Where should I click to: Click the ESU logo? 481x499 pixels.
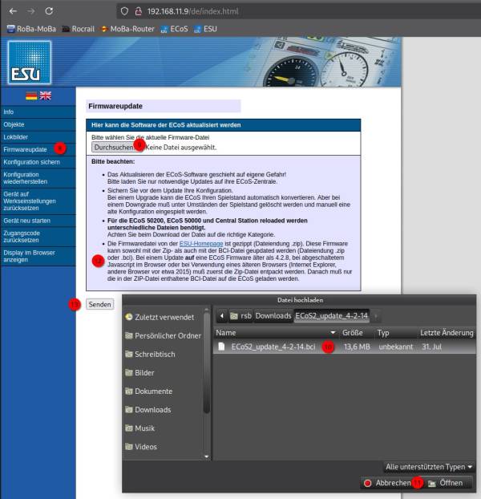point(30,63)
